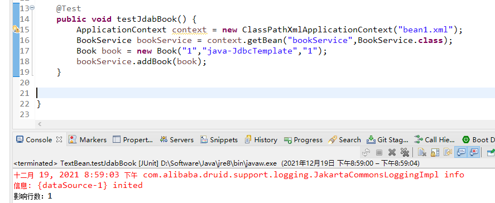Collapse the method fold at line 13
This screenshot has height=203, width=495.
pos(33,8)
